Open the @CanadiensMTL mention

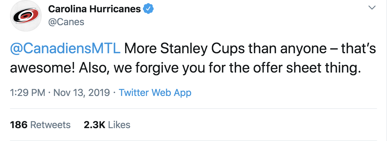click(x=65, y=49)
